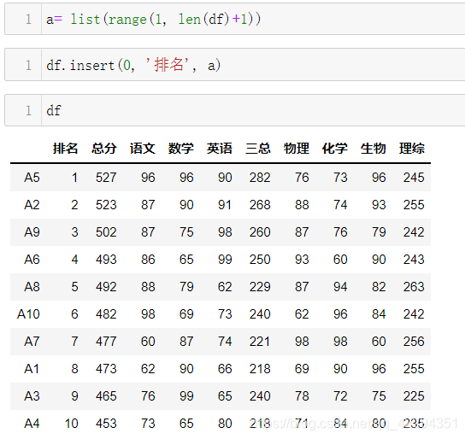Click the 生物 column header
This screenshot has width=465, height=439.
(x=374, y=148)
